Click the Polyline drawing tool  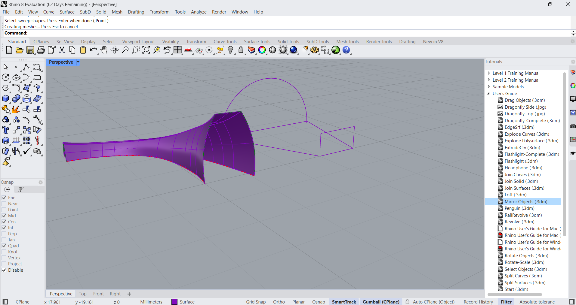pyautogui.click(x=26, y=67)
